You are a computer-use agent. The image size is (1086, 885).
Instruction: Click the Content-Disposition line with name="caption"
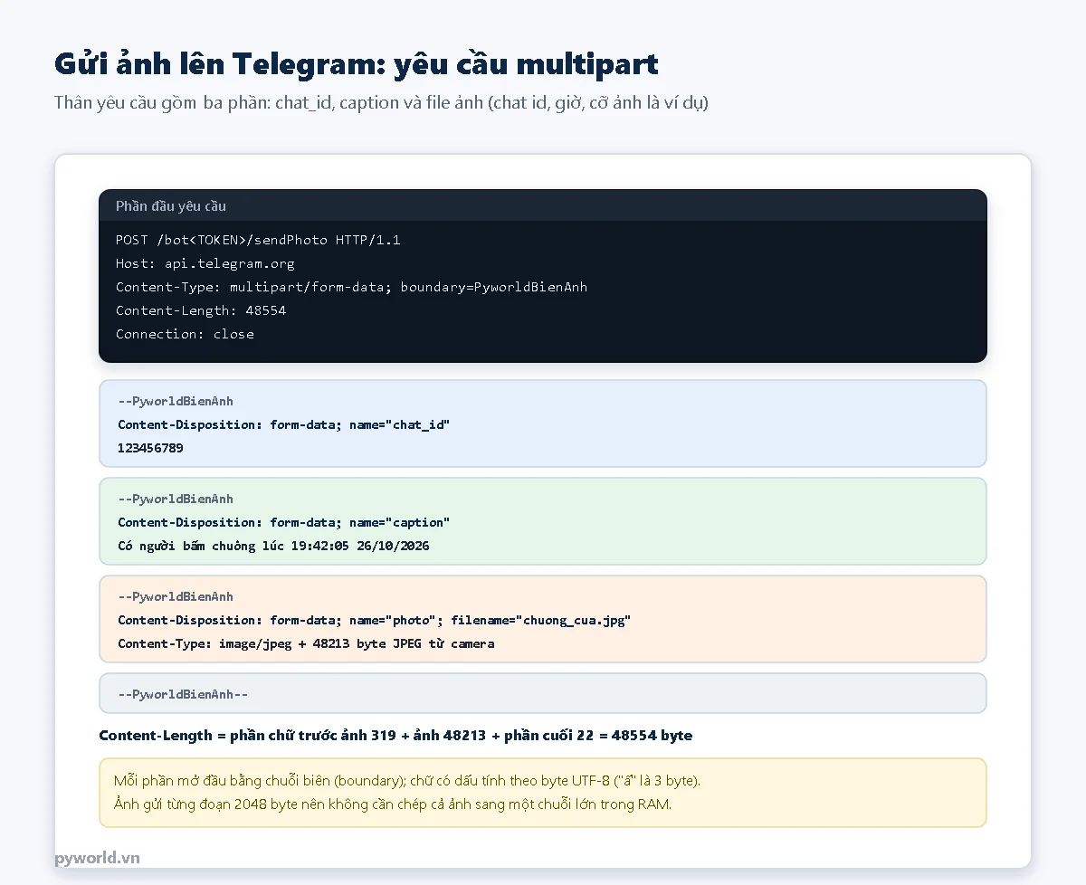[x=284, y=522]
